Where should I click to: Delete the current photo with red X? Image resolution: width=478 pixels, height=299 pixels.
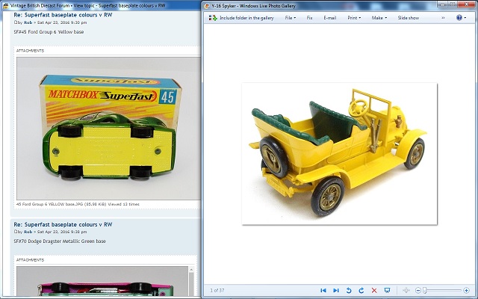[374, 290]
